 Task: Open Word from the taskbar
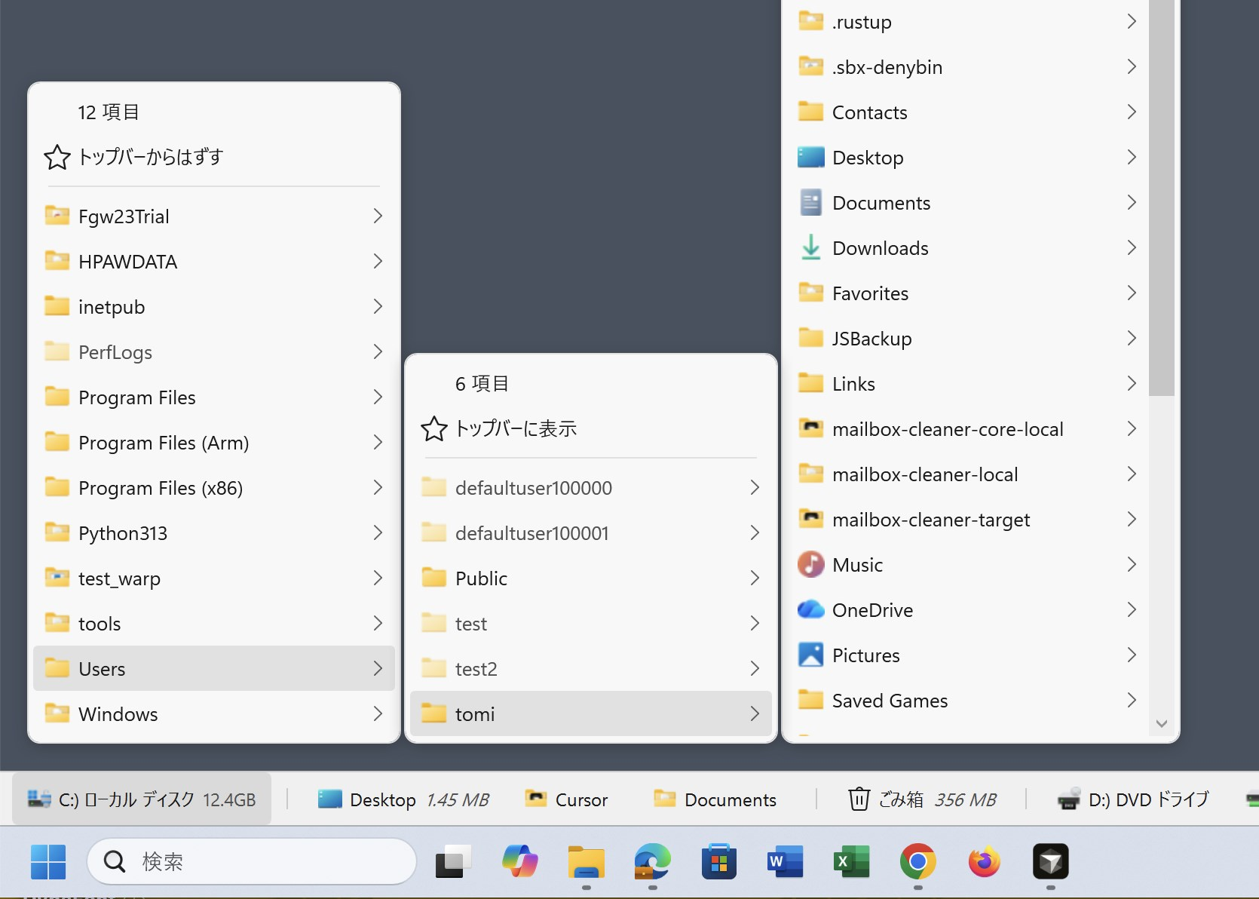(x=786, y=861)
